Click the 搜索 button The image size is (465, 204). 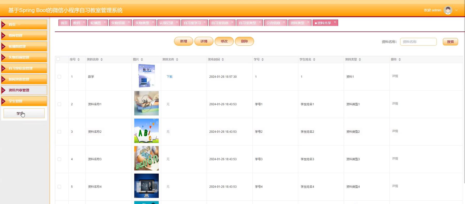[450, 42]
